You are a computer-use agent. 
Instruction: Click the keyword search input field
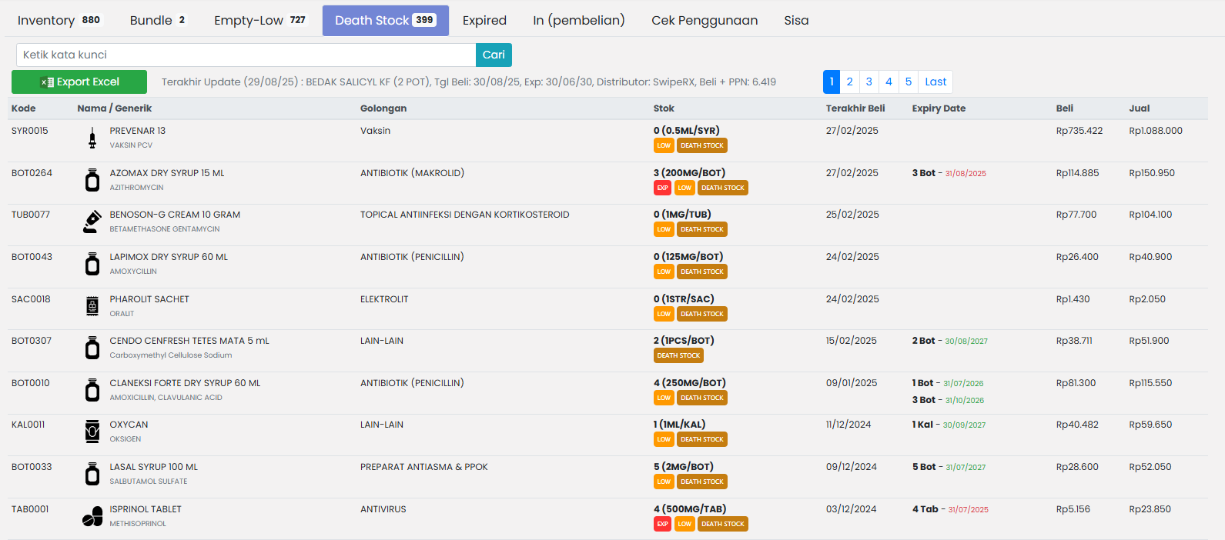click(246, 55)
